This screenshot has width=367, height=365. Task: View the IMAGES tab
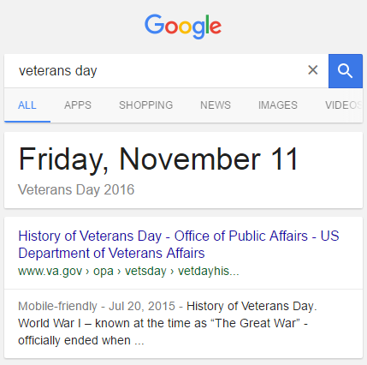[278, 105]
